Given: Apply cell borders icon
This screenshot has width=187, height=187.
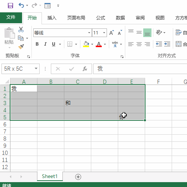Looking at the screenshot, I should point(70,44).
